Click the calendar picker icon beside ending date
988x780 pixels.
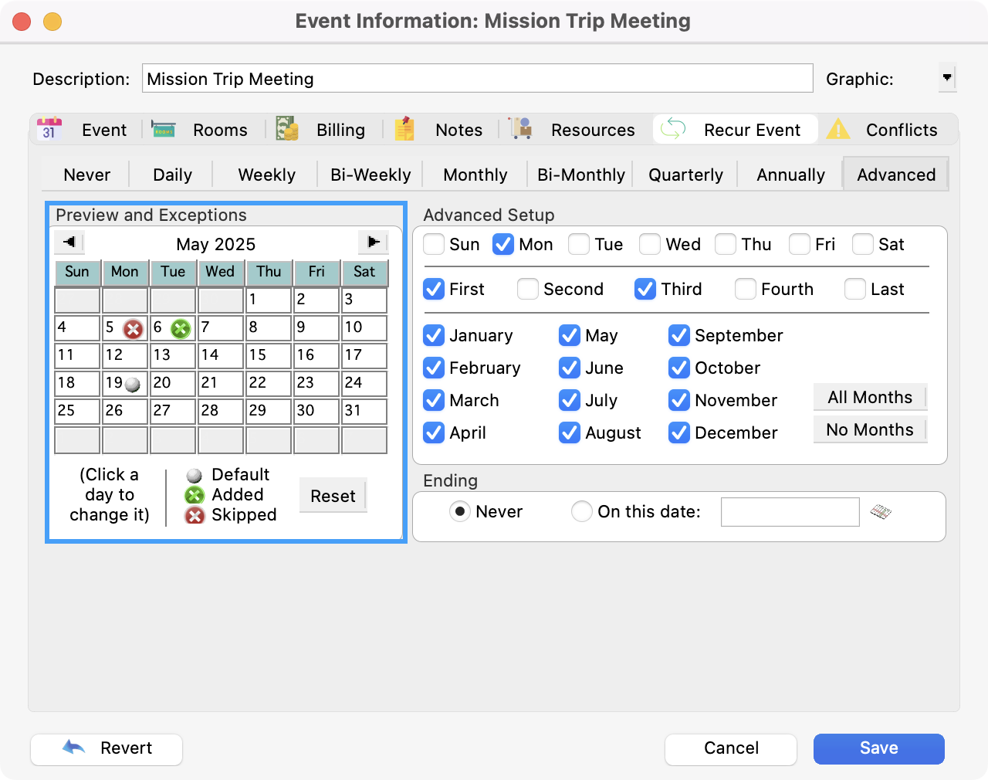[x=881, y=512]
